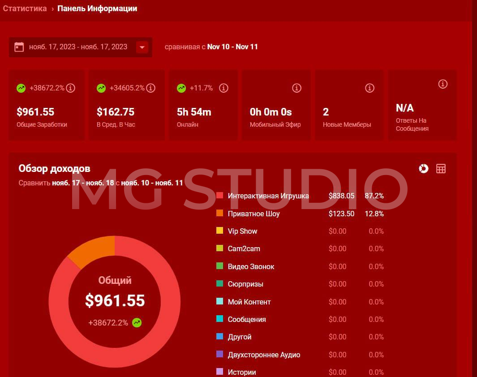
Task: Open the date range dropdown arrow
Action: tap(142, 47)
